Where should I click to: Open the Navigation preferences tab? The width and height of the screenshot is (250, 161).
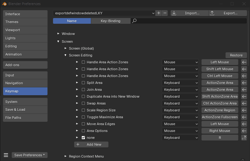pos(25,83)
